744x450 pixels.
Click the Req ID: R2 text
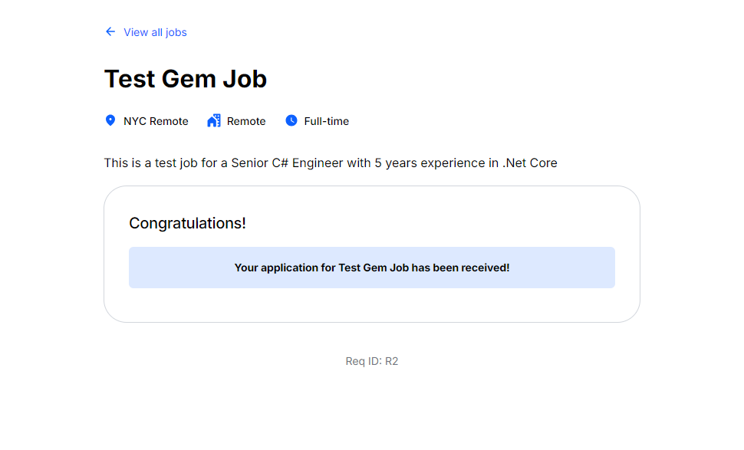(x=372, y=361)
